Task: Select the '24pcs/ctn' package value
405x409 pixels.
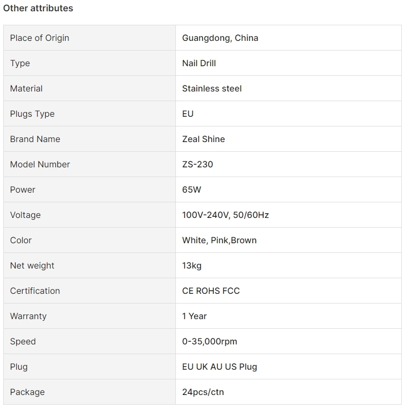Action: (203, 392)
